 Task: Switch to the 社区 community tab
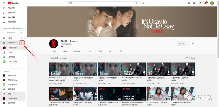pyautogui.click(x=90, y=51)
